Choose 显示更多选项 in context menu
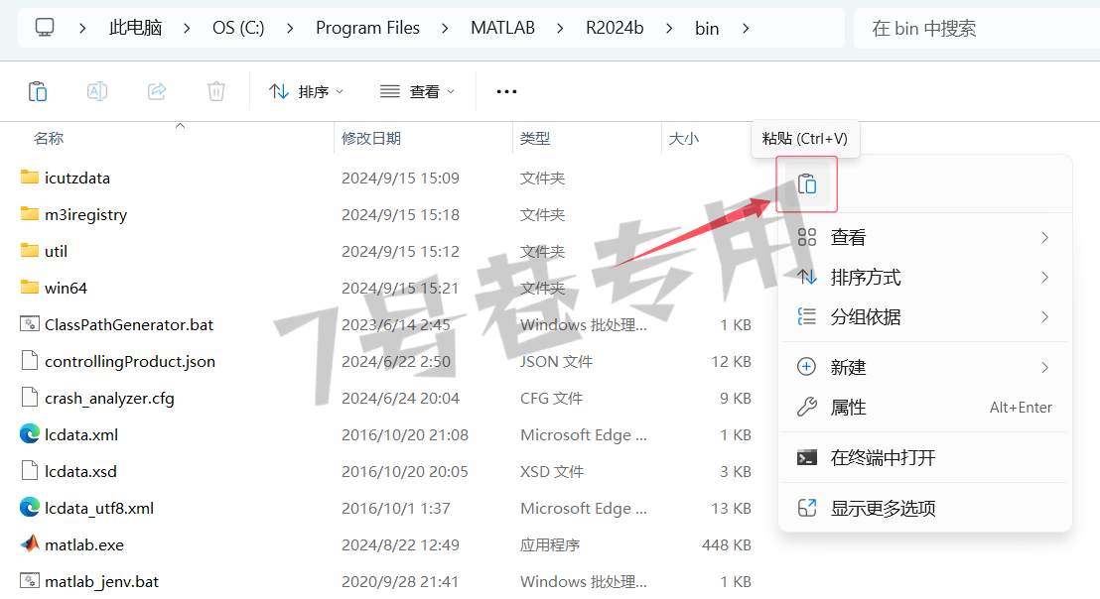 pyautogui.click(x=924, y=508)
